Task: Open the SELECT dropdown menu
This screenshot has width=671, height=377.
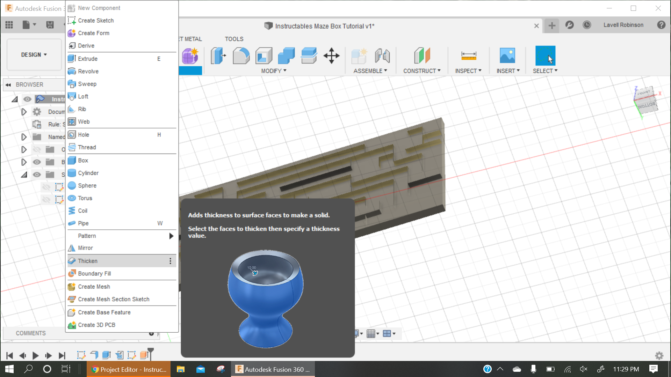Action: coord(545,71)
